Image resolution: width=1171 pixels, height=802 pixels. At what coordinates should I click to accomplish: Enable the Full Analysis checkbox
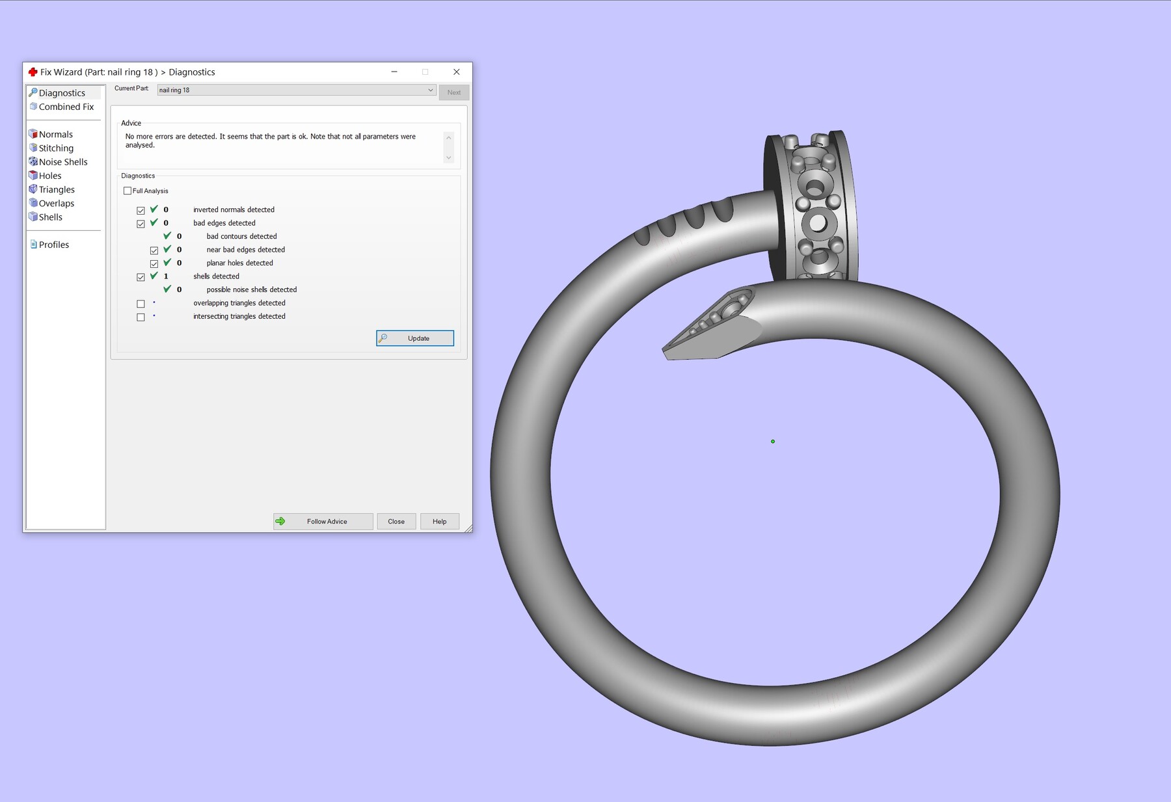click(x=128, y=191)
